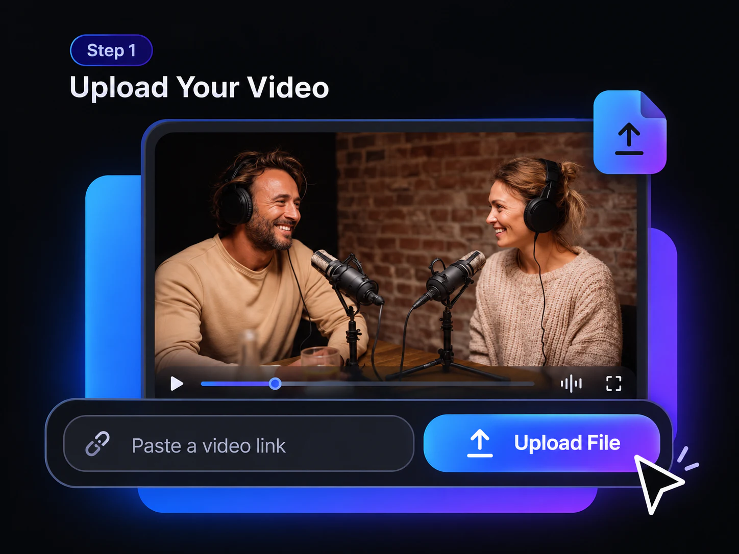Click the chain link icon

[97, 444]
